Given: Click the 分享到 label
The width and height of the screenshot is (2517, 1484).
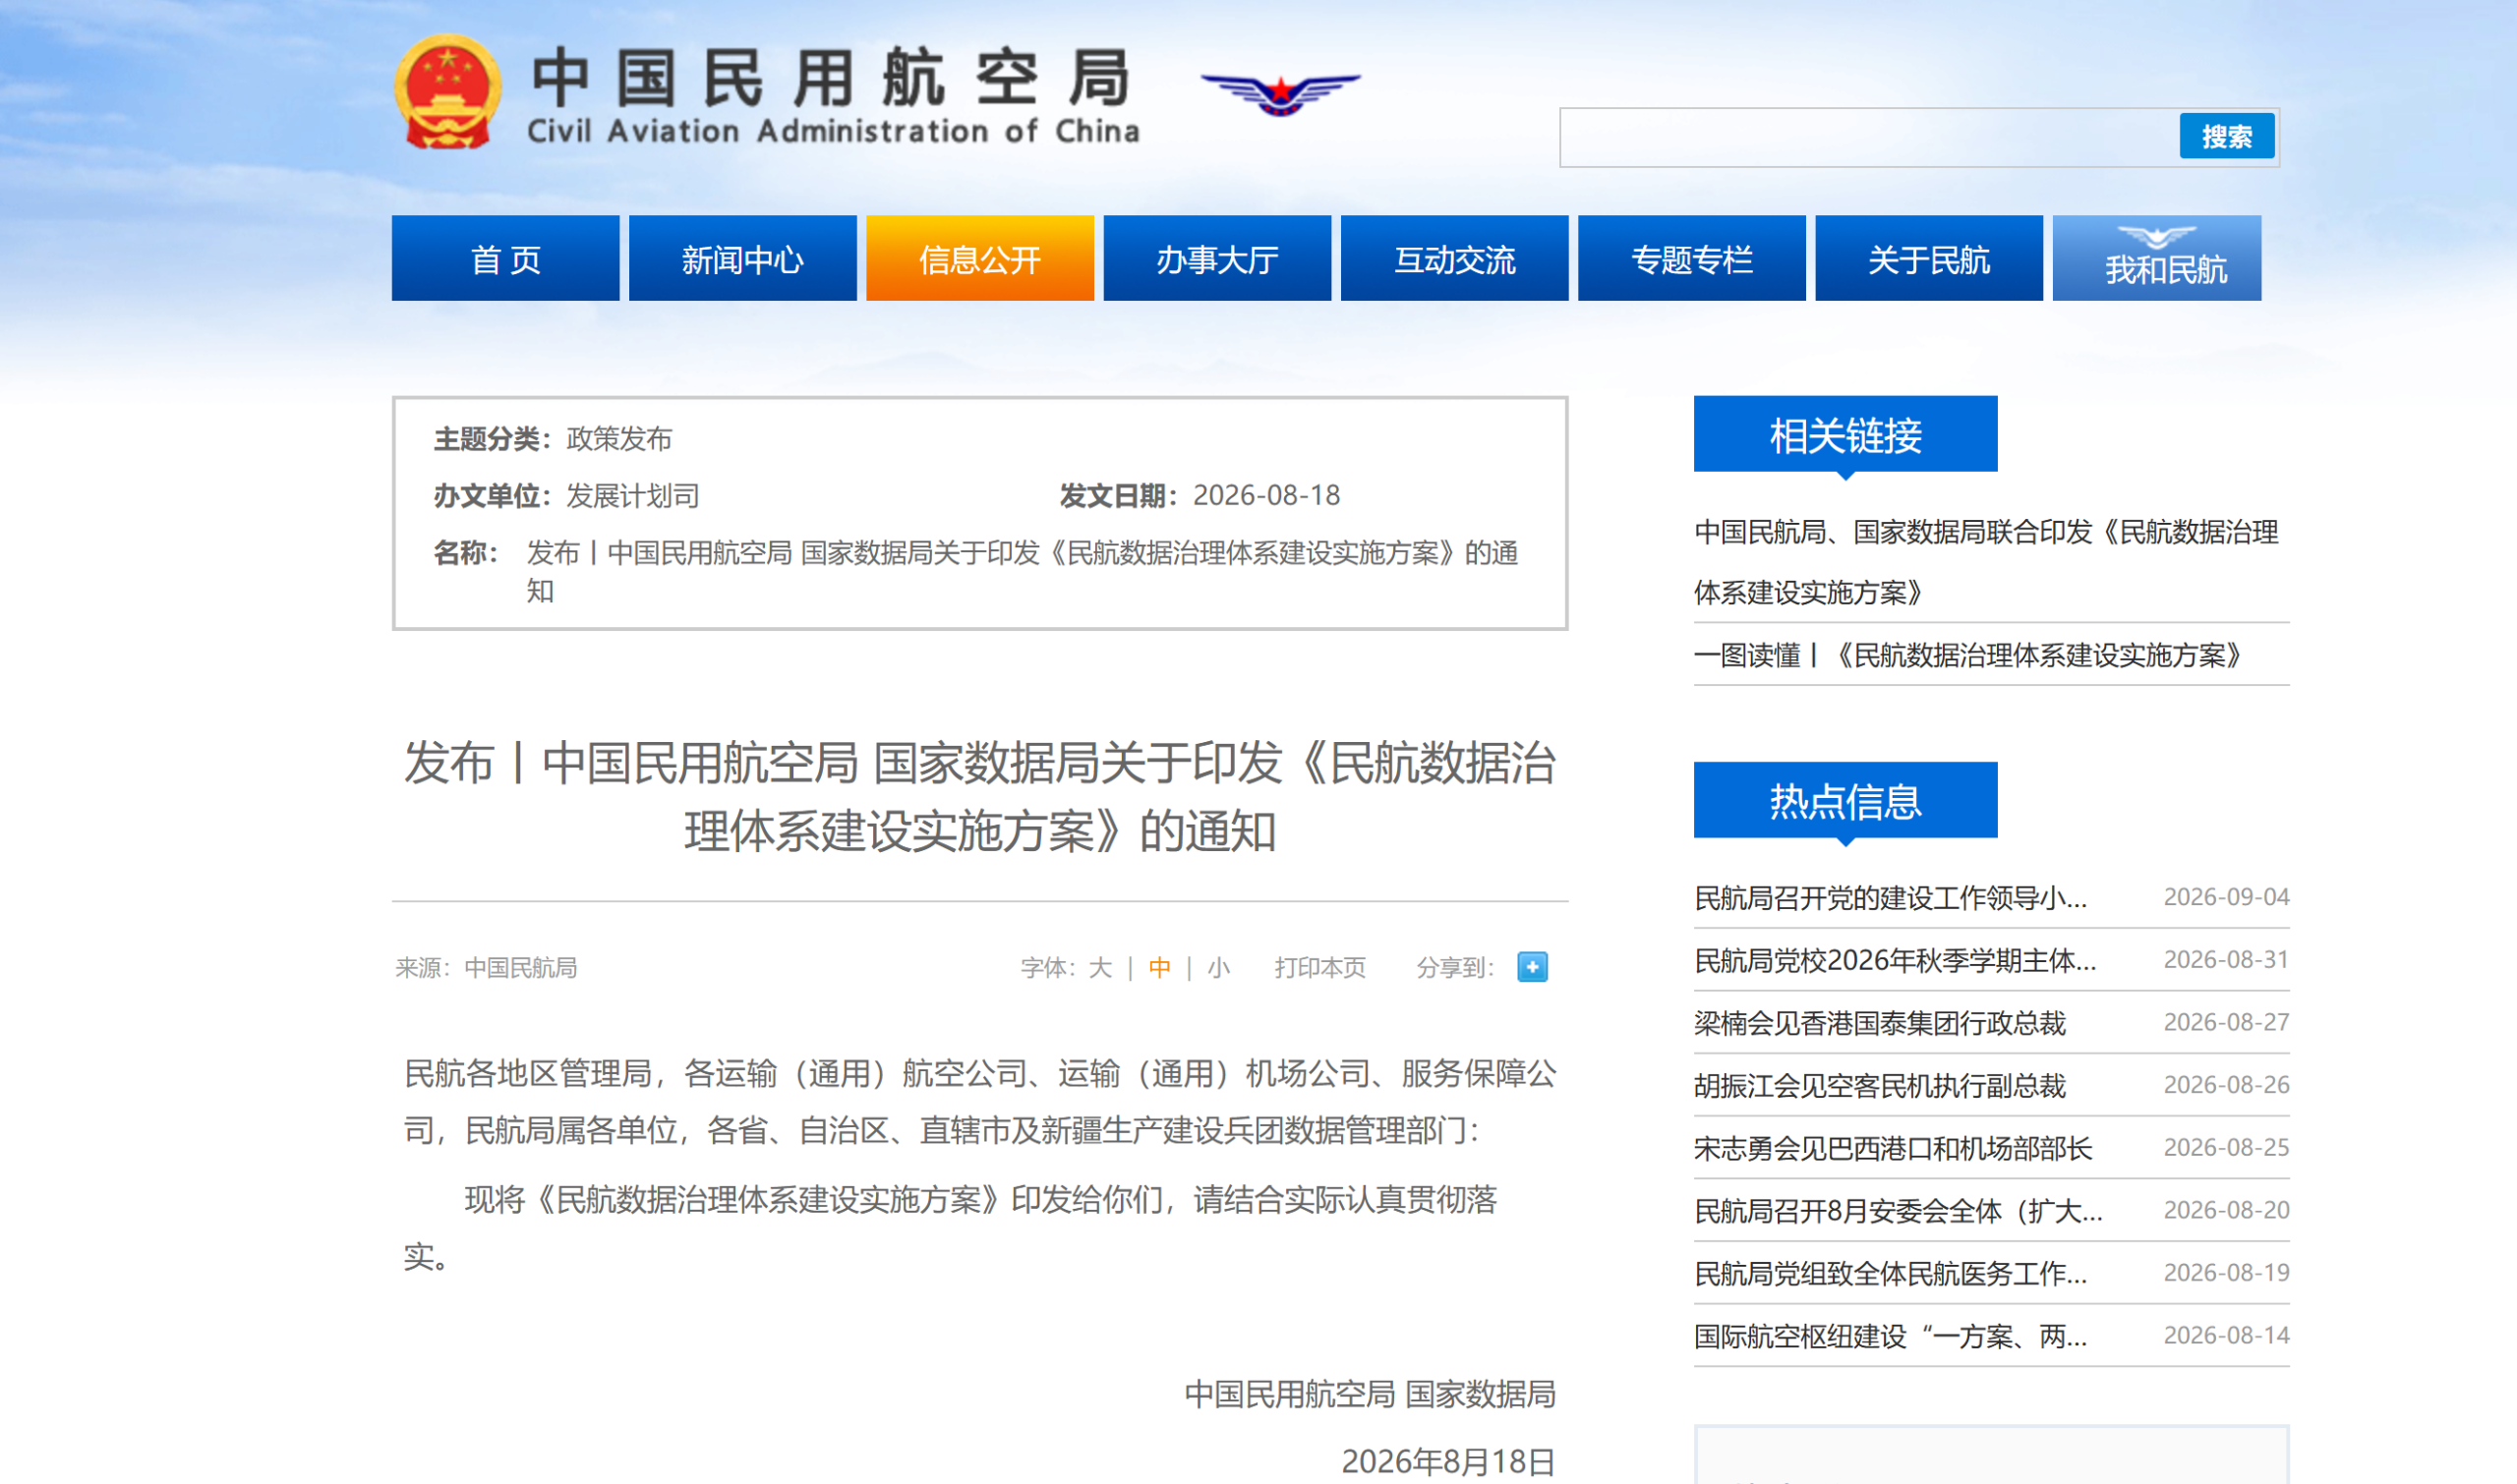Looking at the screenshot, I should (x=1454, y=968).
